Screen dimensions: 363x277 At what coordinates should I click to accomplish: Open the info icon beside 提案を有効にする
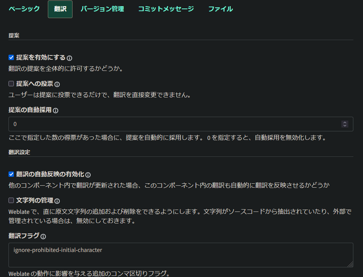69,58
